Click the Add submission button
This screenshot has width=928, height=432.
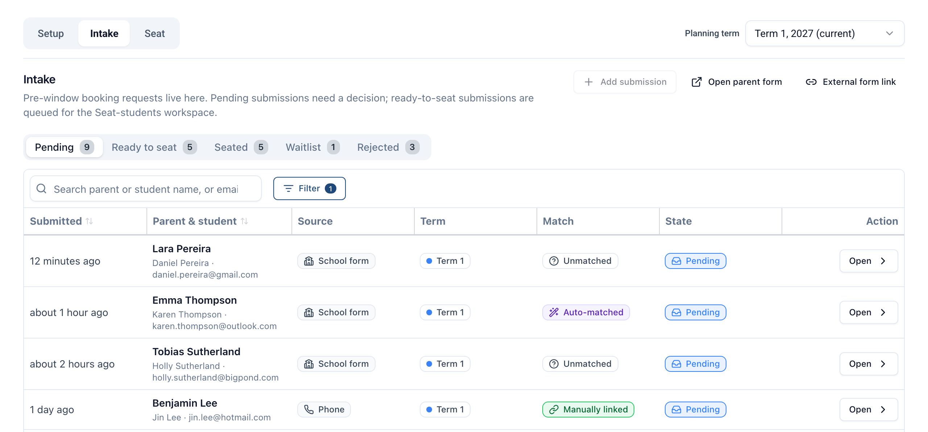625,82
